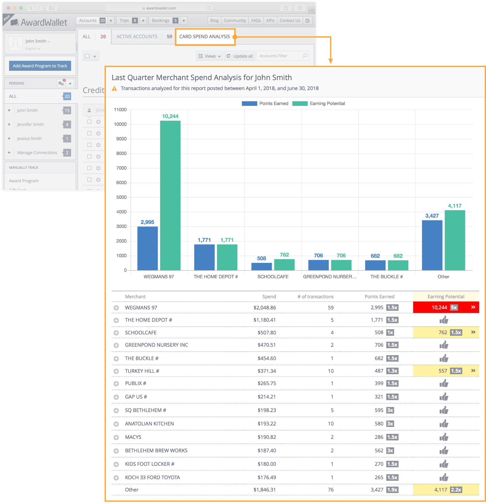Open the select-all checkbox dropdown arrow
Viewport: 486px width, 503px height.
point(95,56)
